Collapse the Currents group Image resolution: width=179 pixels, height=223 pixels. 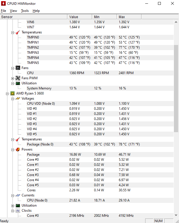(x=13, y=196)
